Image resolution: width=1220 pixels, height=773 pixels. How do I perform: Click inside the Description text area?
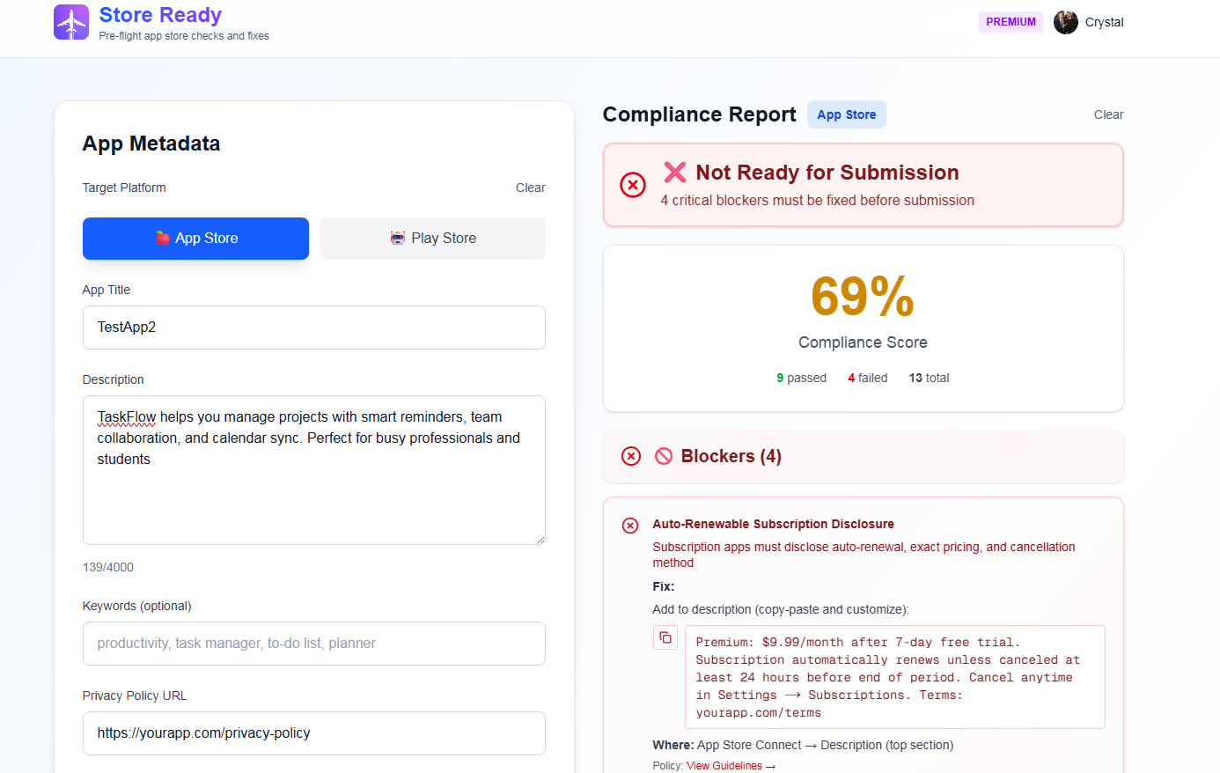coord(314,470)
